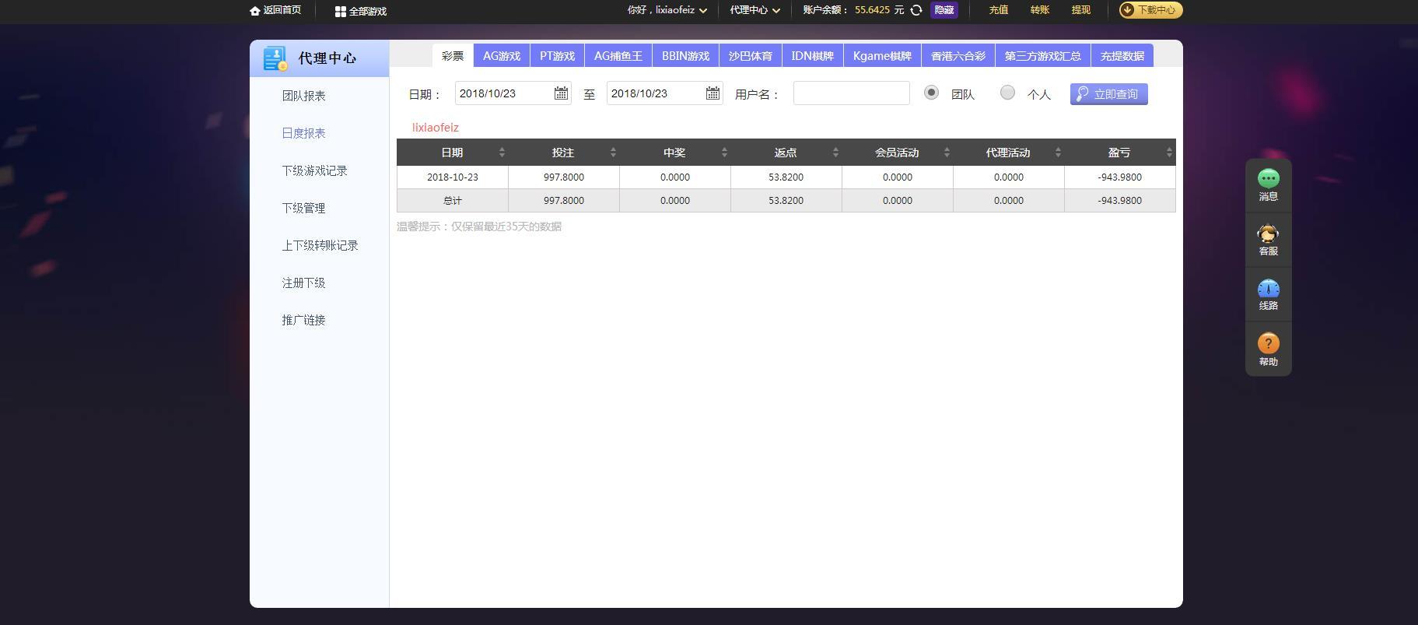Switch to the IDN棋牌 tab
1418x625 pixels.
[812, 55]
